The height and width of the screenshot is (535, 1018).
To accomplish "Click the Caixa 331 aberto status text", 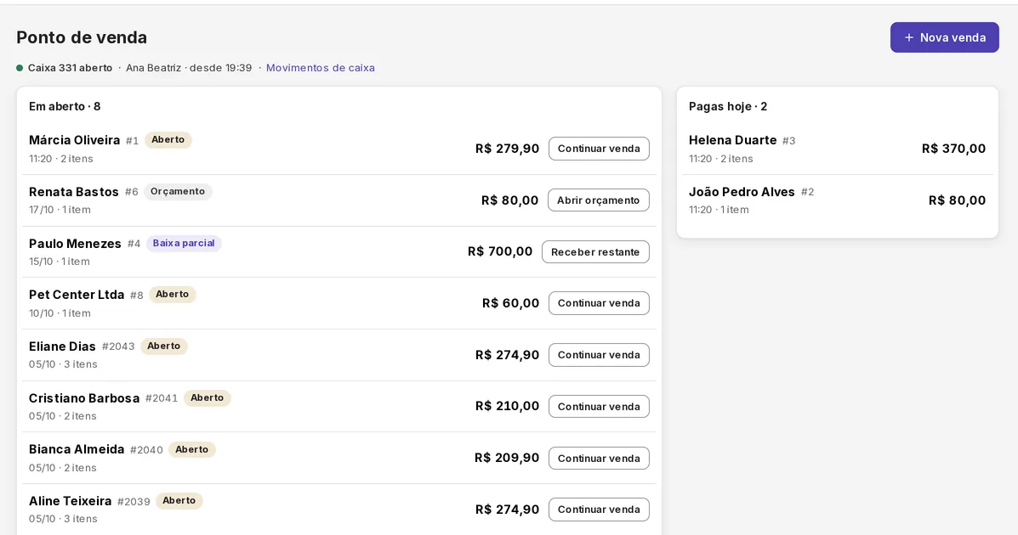I will [70, 67].
